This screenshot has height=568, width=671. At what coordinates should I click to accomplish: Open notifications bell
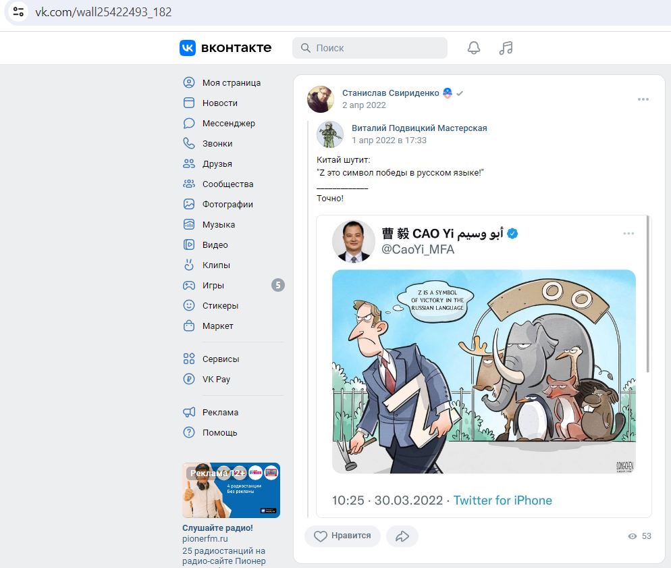474,47
